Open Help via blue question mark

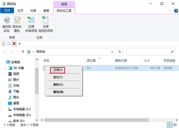pyautogui.click(x=176, y=11)
